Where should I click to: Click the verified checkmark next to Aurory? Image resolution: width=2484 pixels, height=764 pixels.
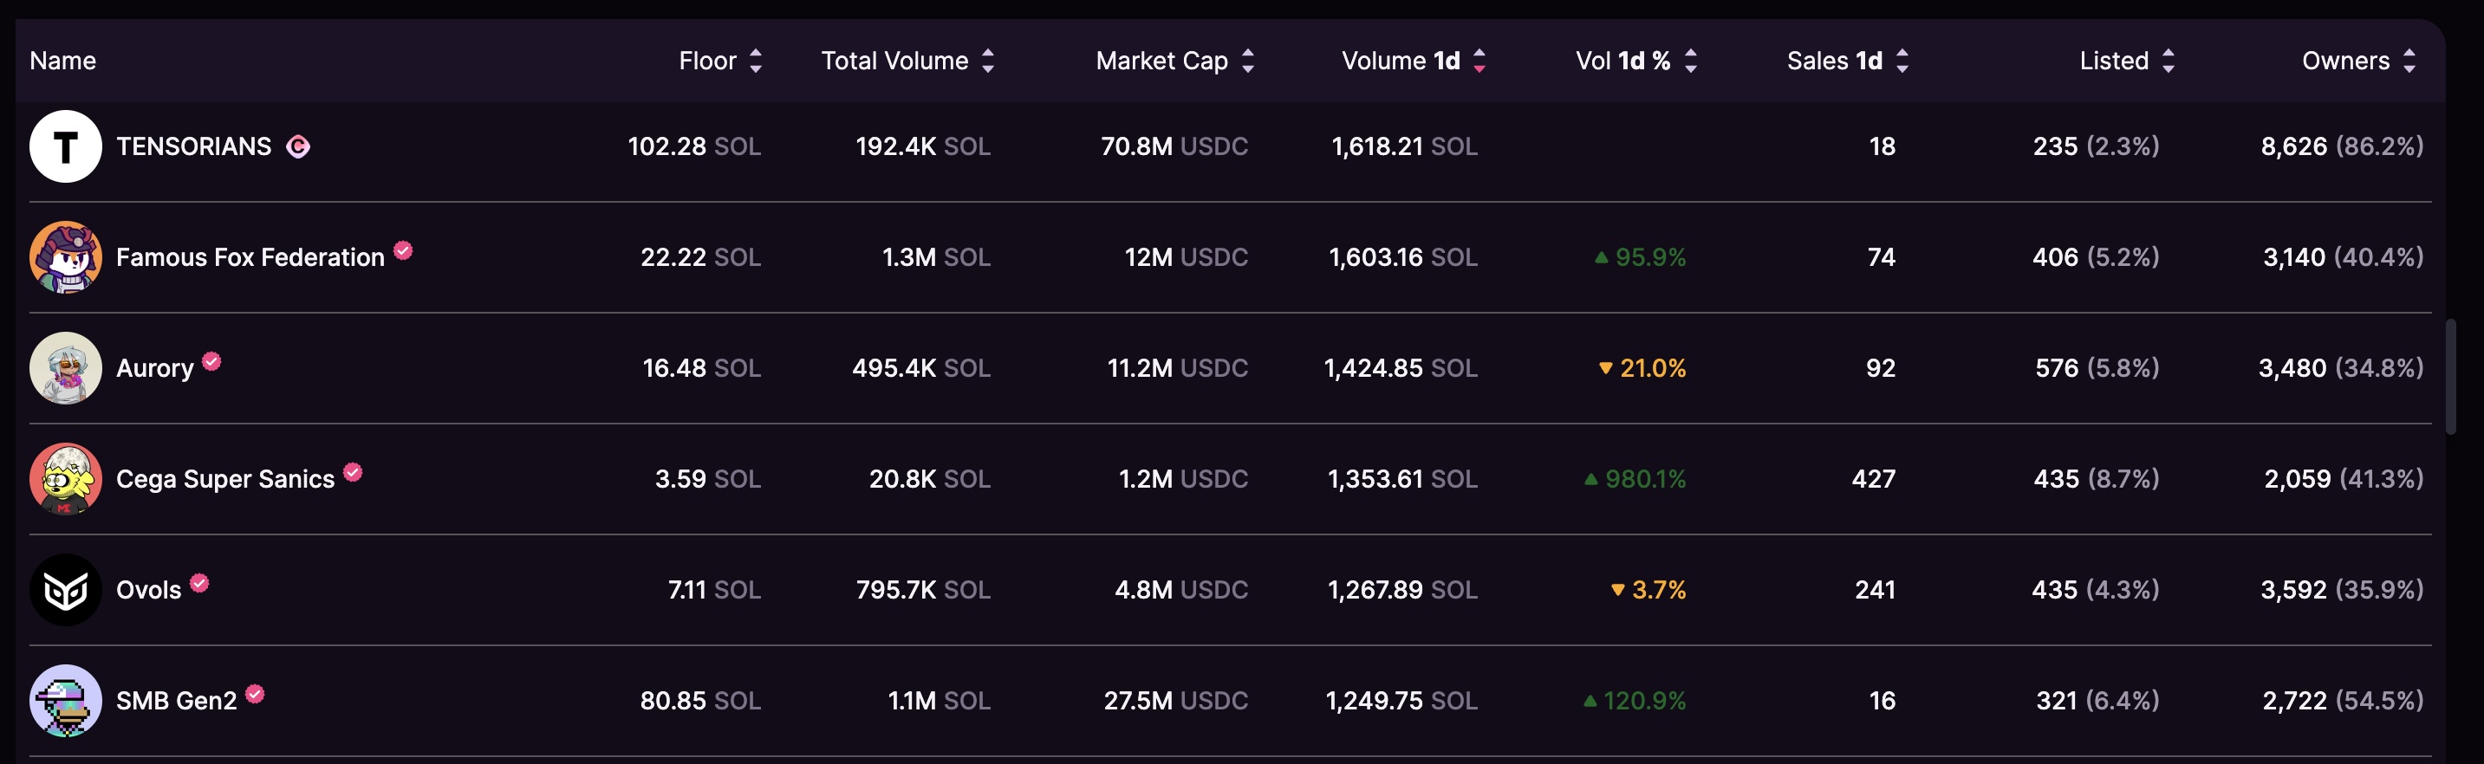click(x=212, y=361)
